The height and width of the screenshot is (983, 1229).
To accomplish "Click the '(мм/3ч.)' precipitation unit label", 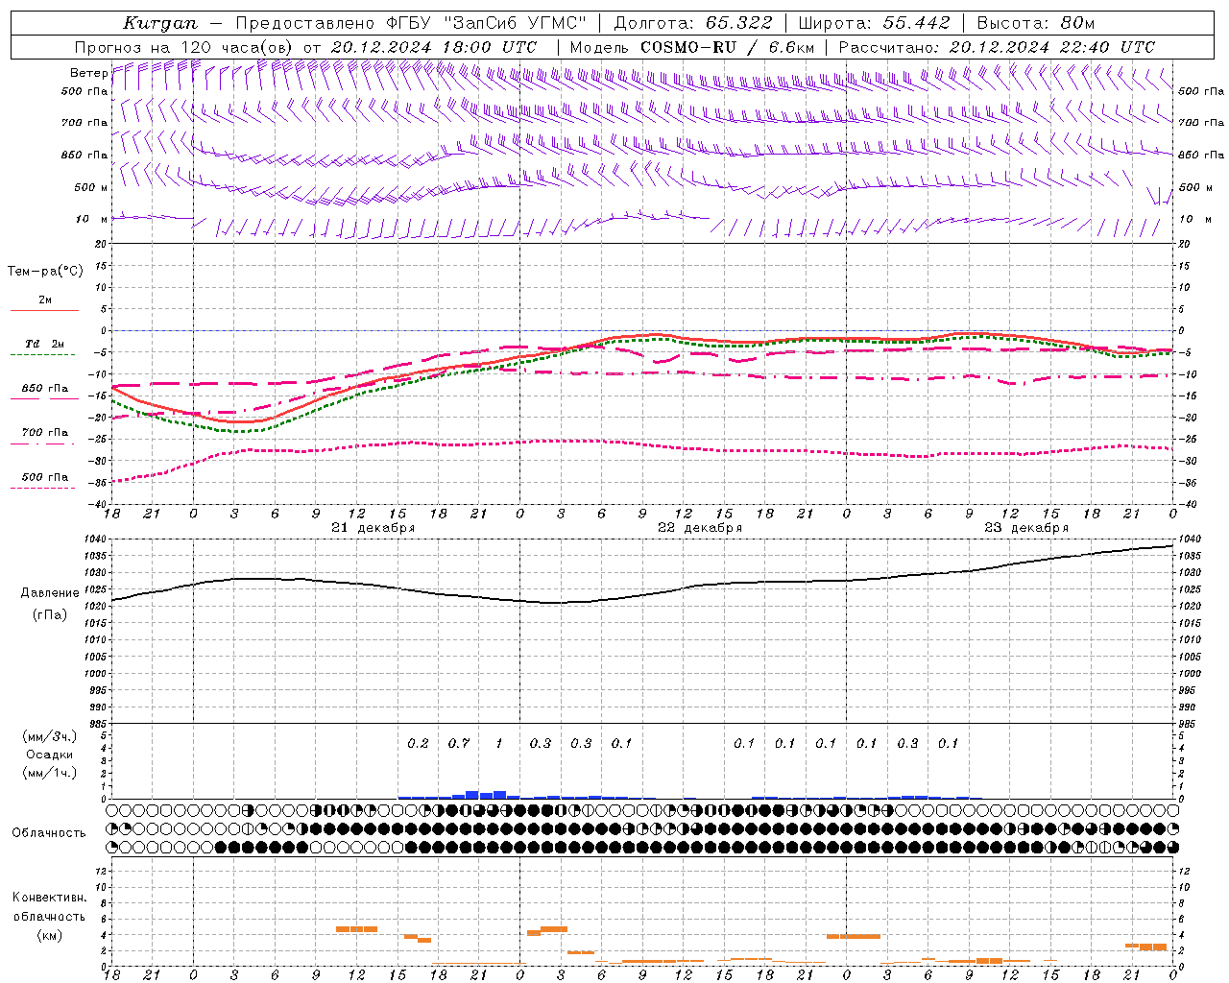I will pyautogui.click(x=50, y=736).
